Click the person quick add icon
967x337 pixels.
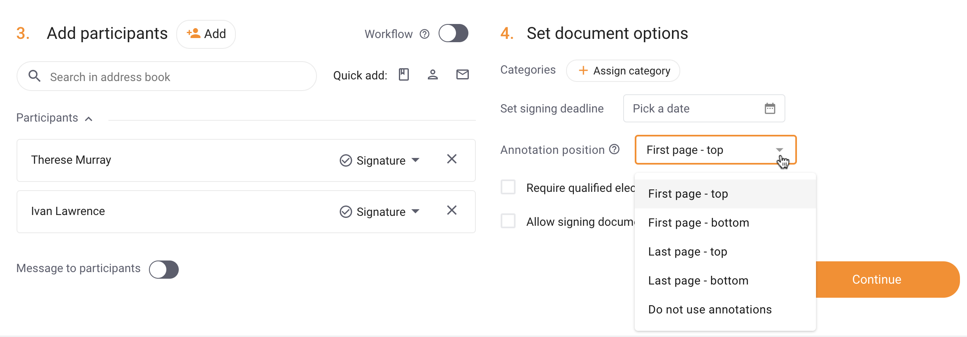433,75
